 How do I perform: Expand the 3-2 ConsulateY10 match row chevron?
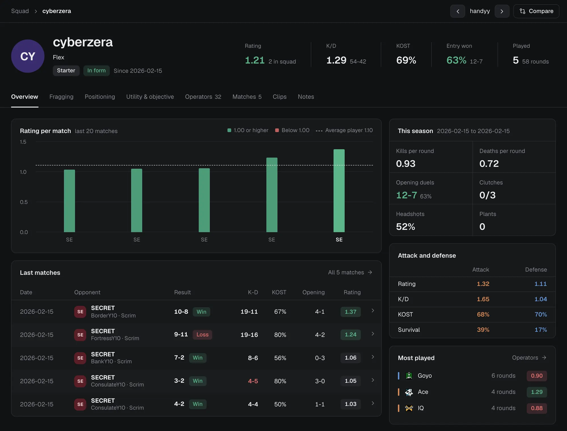point(373,380)
